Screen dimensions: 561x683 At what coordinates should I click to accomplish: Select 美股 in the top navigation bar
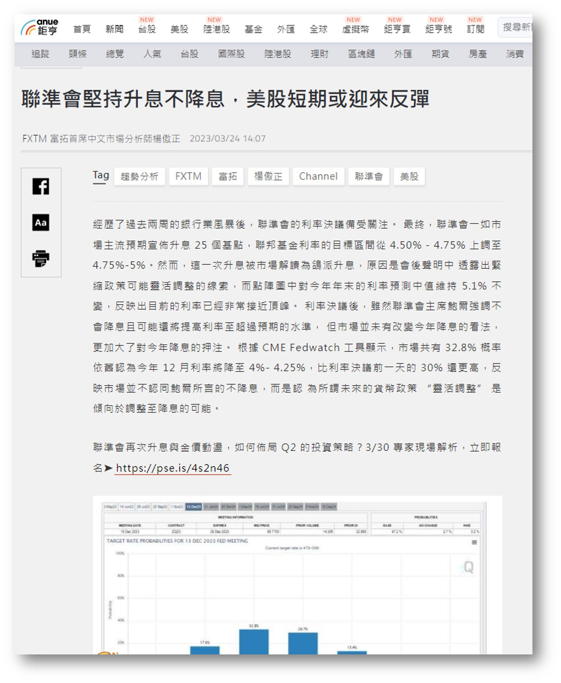pyautogui.click(x=179, y=29)
